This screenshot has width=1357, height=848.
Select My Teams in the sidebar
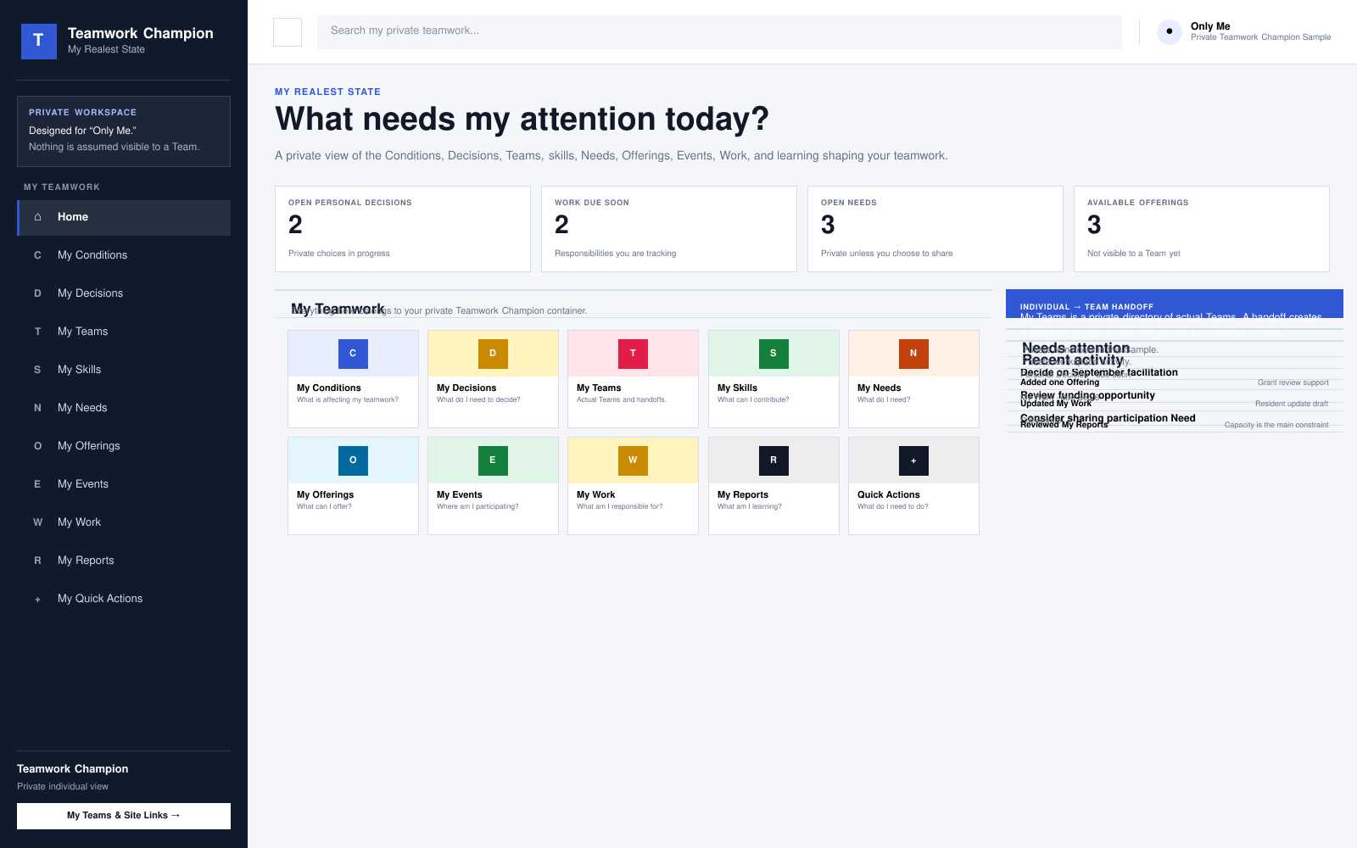[x=124, y=332]
